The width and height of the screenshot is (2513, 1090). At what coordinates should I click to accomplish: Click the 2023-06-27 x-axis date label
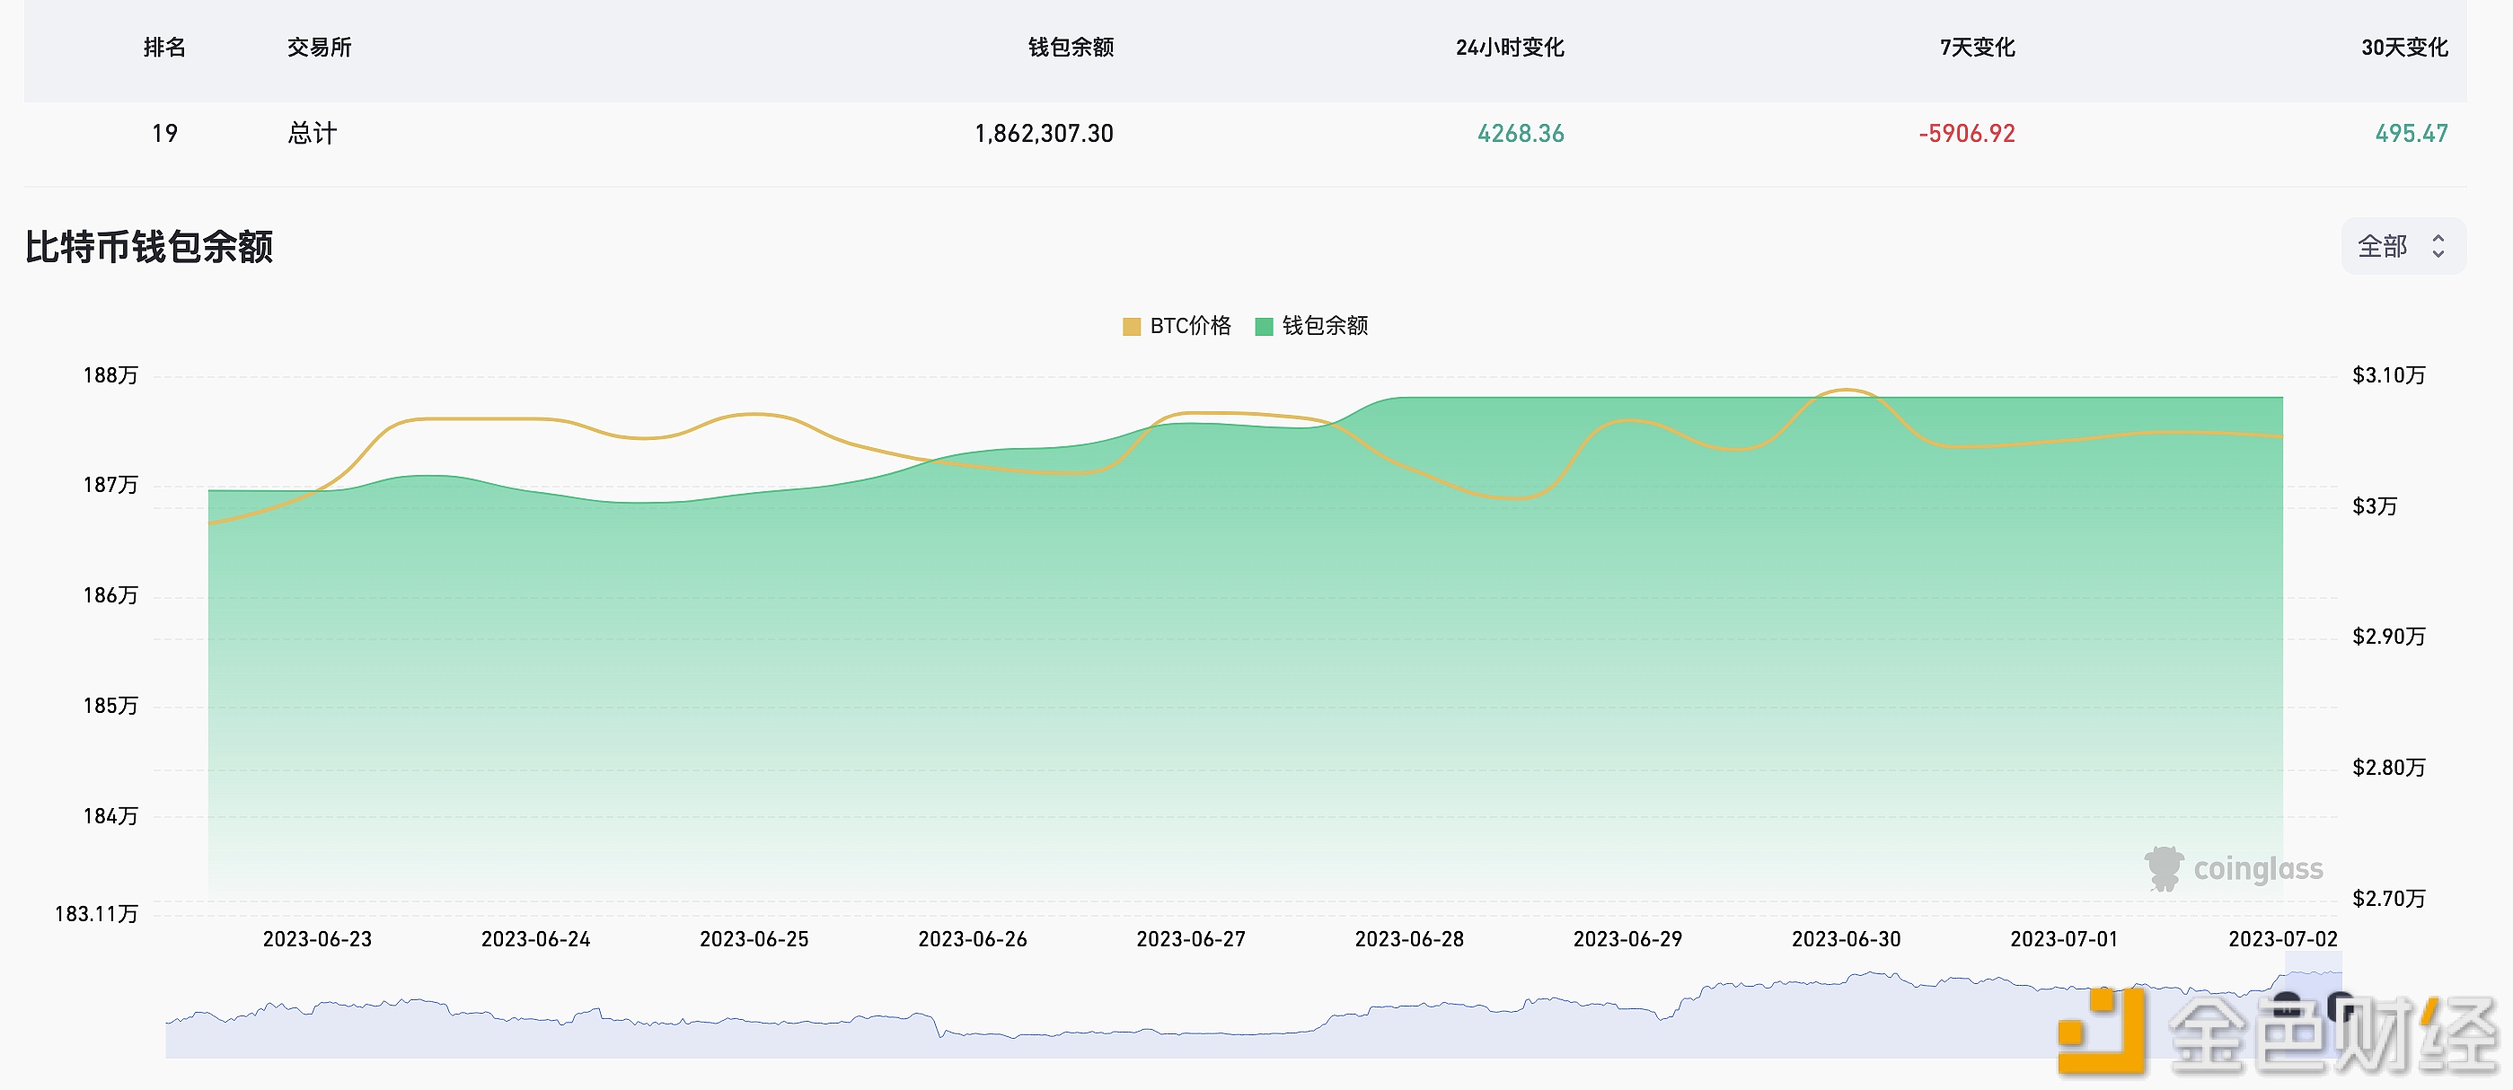click(x=1191, y=939)
